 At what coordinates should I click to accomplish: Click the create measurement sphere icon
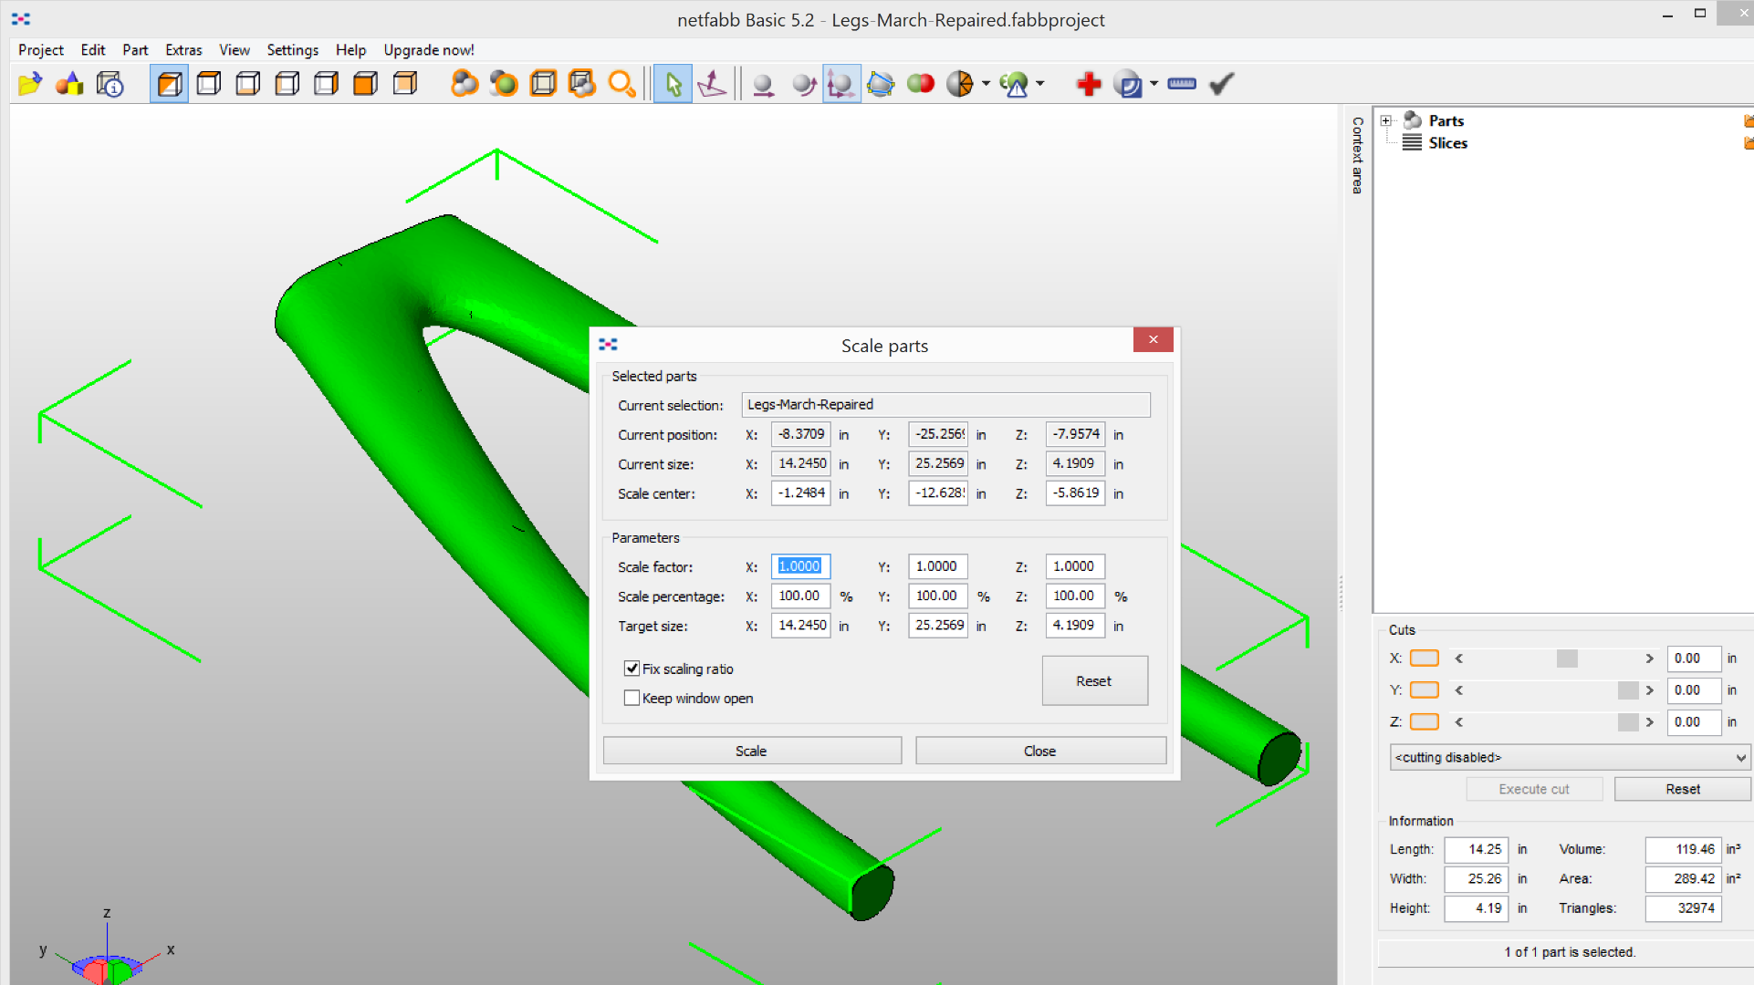click(1129, 85)
